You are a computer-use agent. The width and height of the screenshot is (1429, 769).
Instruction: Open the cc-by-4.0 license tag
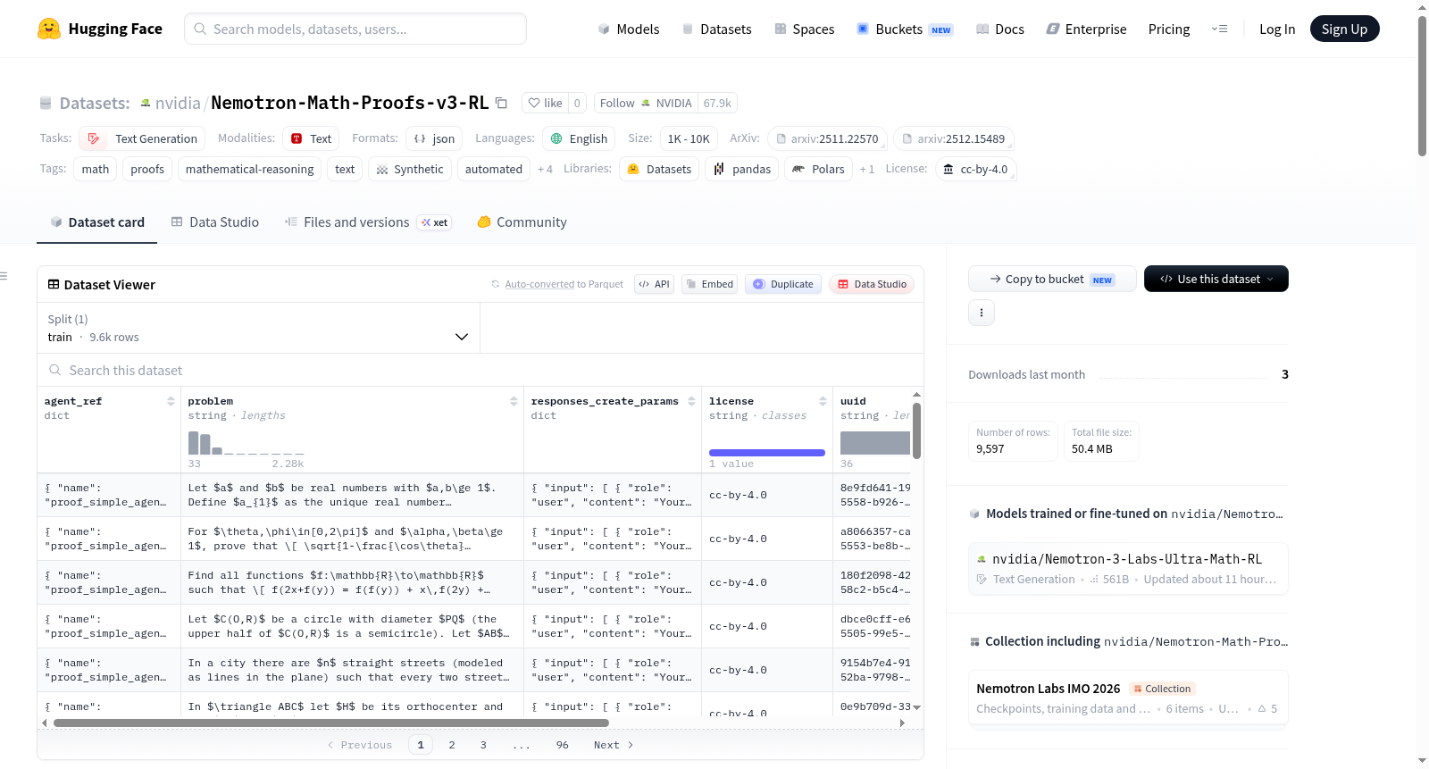(975, 169)
